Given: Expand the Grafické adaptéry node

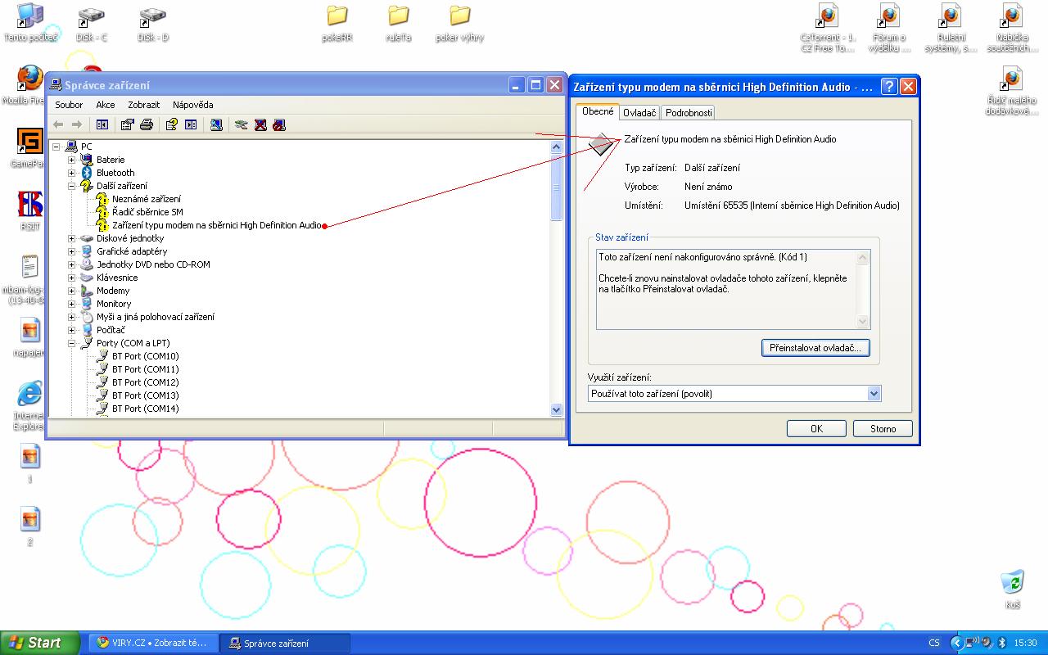Looking at the screenshot, I should (x=71, y=251).
